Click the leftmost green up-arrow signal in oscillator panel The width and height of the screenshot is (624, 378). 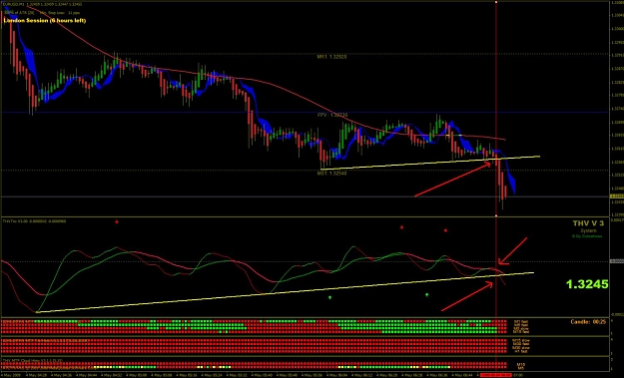pyautogui.click(x=329, y=297)
